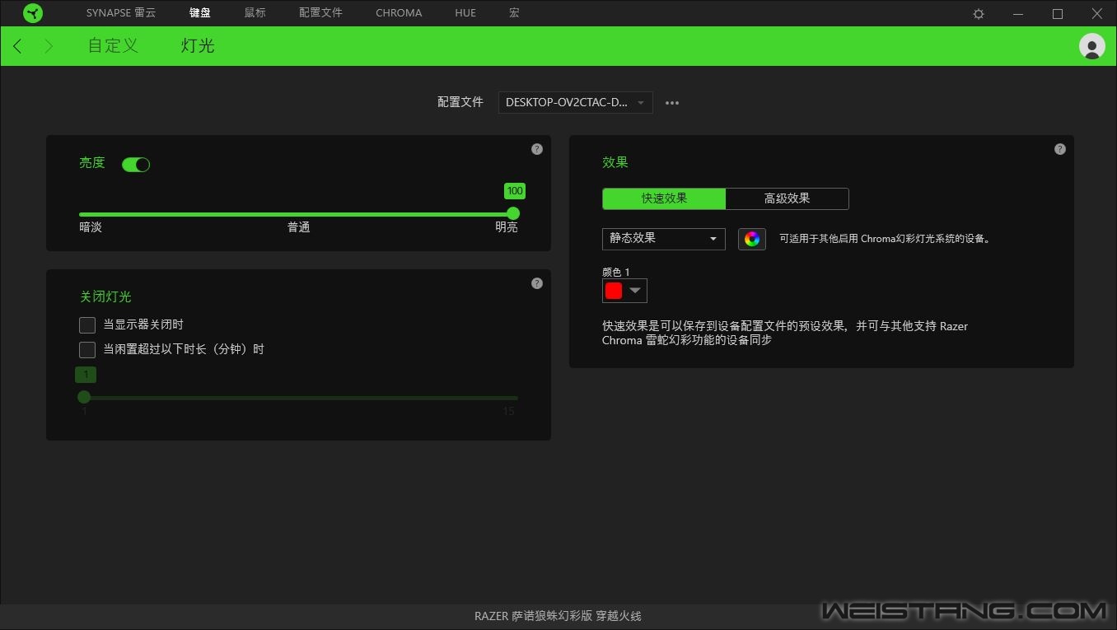
Task: Click the idle time slider handle
Action: [84, 397]
